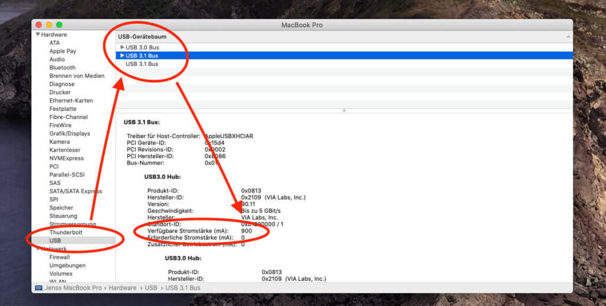606x306 pixels.
Task: Collapse the Hardware section triangle
Action: coord(38,35)
